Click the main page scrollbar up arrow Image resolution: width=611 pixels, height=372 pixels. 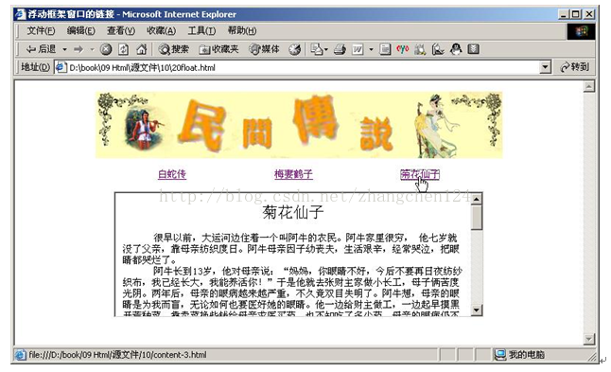(589, 86)
